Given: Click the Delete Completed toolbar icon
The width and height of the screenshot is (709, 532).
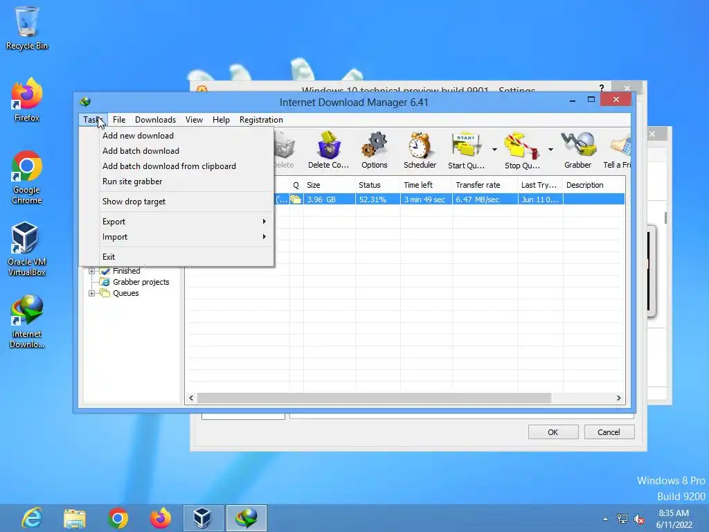Looking at the screenshot, I should (x=329, y=150).
